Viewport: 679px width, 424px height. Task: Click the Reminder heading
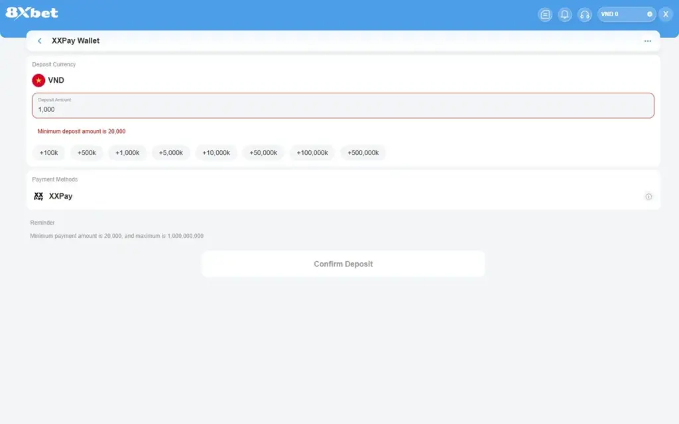point(42,223)
